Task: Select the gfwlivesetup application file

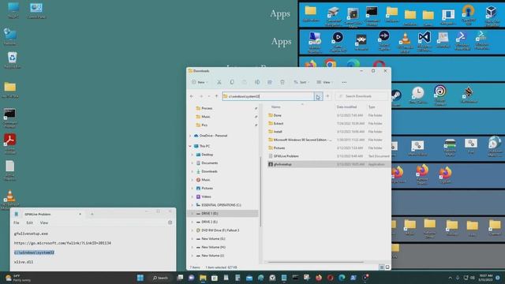Action: click(328, 164)
